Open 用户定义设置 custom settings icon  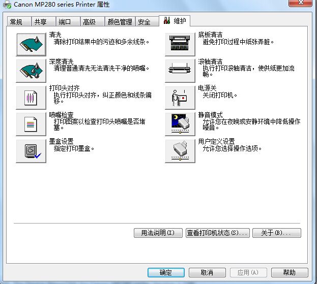pyautogui.click(x=180, y=151)
